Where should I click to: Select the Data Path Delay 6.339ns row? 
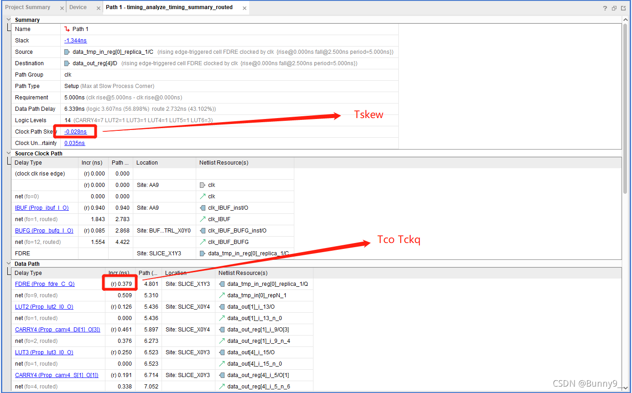205,109
